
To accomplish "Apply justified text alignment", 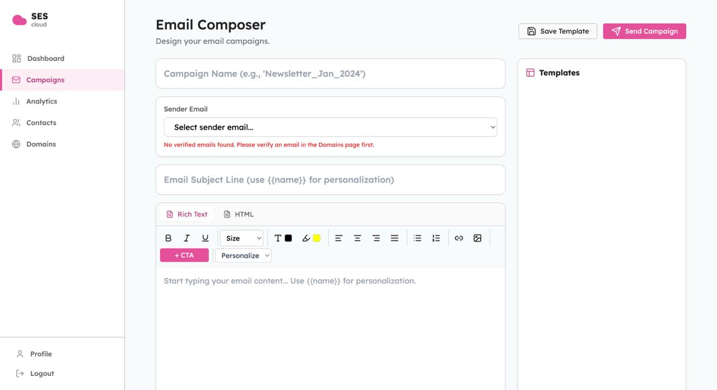I will pyautogui.click(x=394, y=238).
